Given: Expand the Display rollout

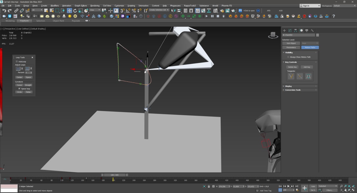Looking at the screenshot, I should (288, 86).
